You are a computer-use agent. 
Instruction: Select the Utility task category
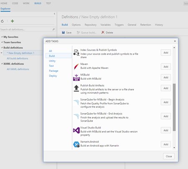tap(52, 61)
